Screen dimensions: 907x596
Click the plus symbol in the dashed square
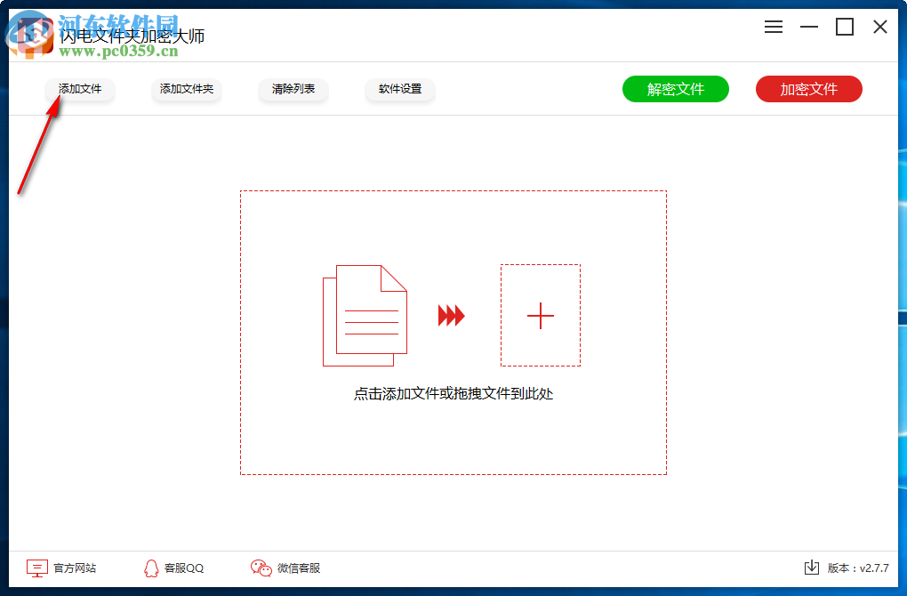(x=540, y=316)
